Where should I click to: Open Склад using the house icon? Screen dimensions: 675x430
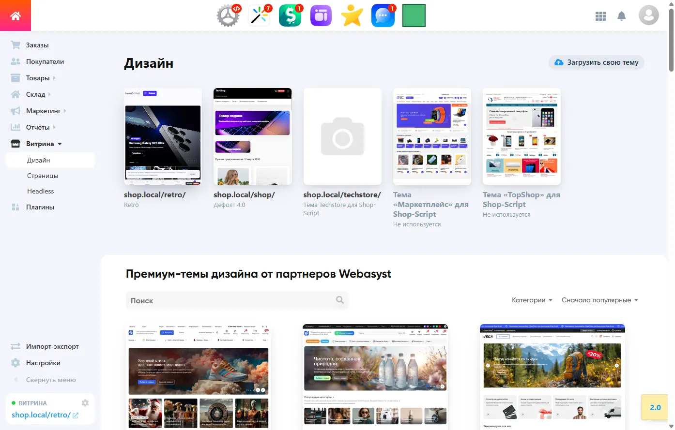(15, 94)
